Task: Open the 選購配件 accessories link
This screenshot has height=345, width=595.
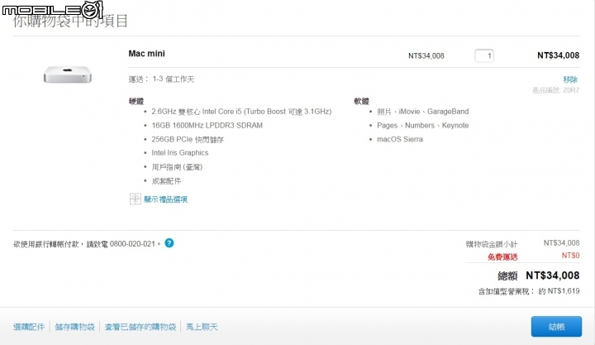Action: click(29, 327)
